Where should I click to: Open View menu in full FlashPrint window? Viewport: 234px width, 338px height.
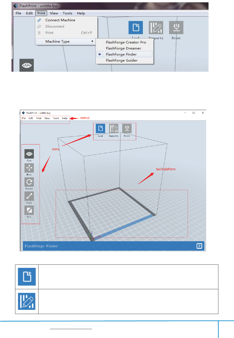pyautogui.click(x=47, y=118)
